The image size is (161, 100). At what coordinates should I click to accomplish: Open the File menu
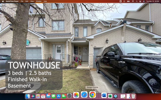[x=22, y=1]
